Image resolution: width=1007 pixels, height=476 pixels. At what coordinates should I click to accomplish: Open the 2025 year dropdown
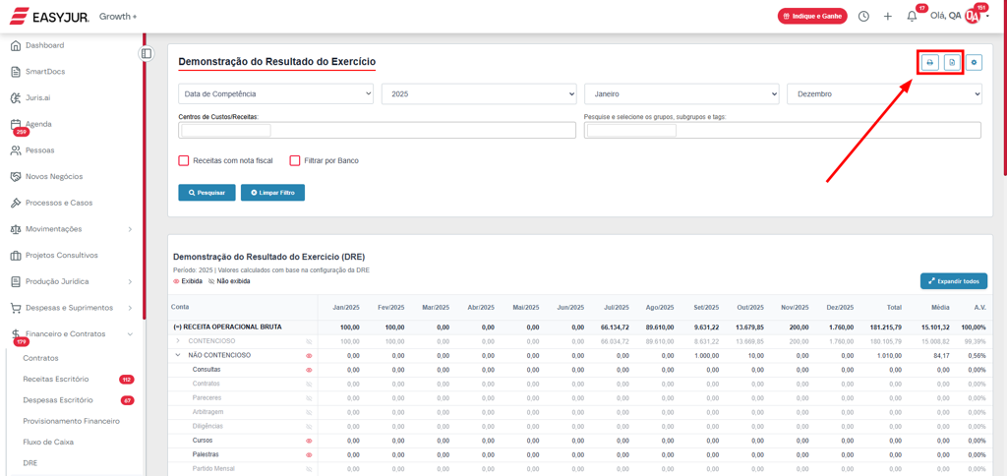478,94
